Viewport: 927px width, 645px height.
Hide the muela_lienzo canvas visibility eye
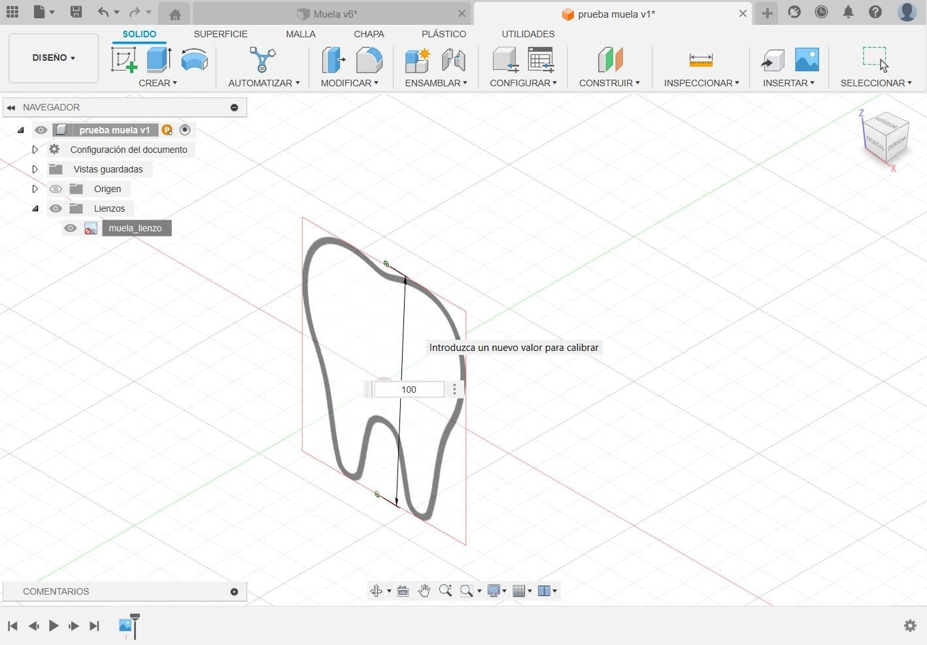pyautogui.click(x=70, y=228)
